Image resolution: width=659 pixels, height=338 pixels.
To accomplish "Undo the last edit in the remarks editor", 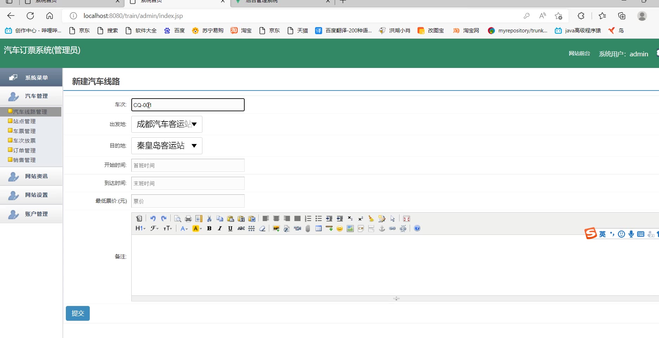I will coord(153,219).
